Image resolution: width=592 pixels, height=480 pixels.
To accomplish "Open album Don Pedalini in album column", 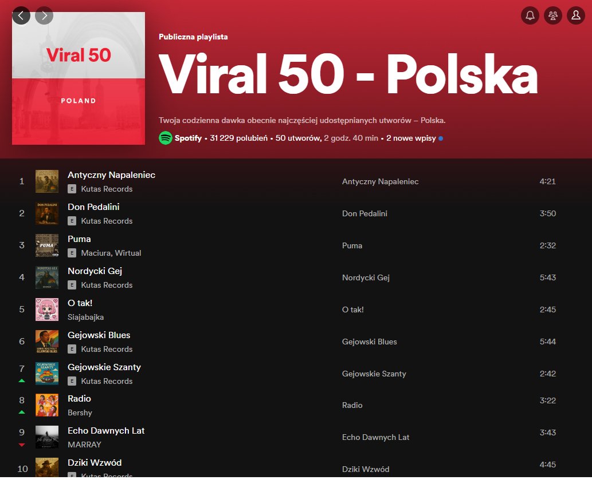I will [x=364, y=213].
